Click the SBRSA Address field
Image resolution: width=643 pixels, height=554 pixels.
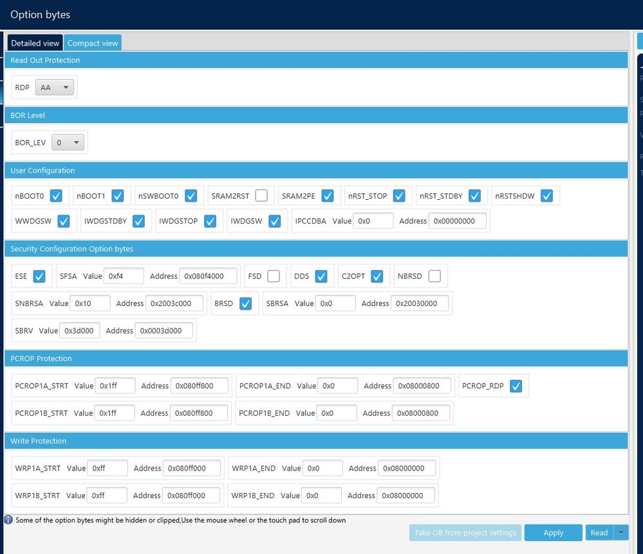(x=420, y=303)
